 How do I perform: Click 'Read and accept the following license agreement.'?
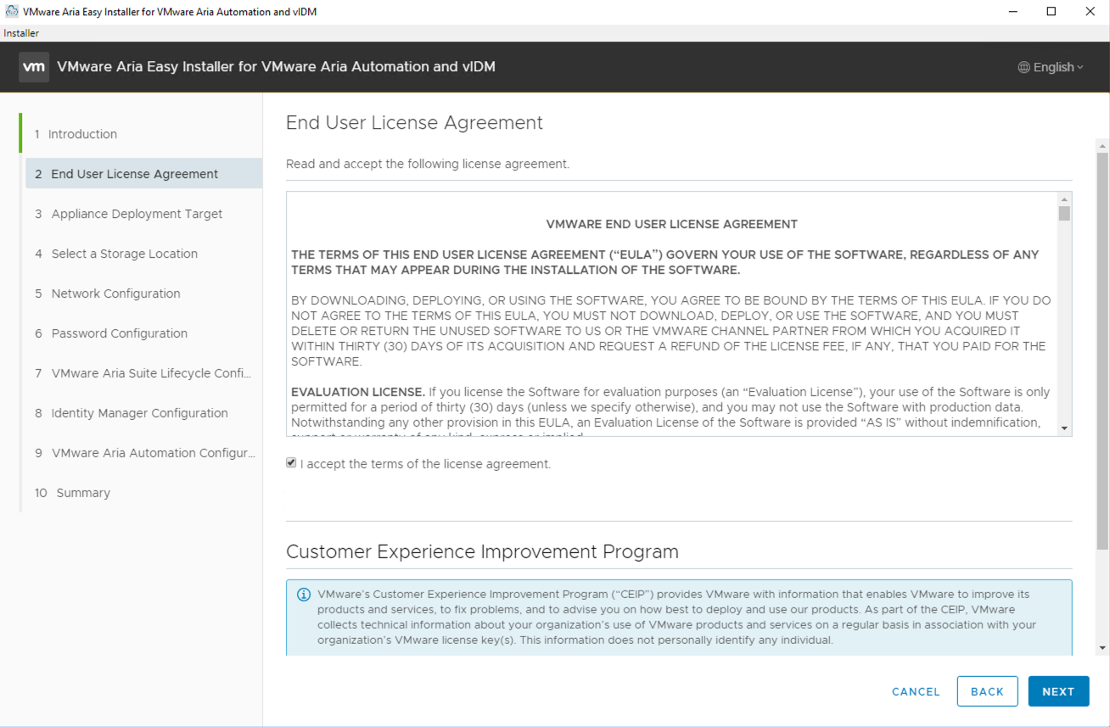click(x=428, y=164)
